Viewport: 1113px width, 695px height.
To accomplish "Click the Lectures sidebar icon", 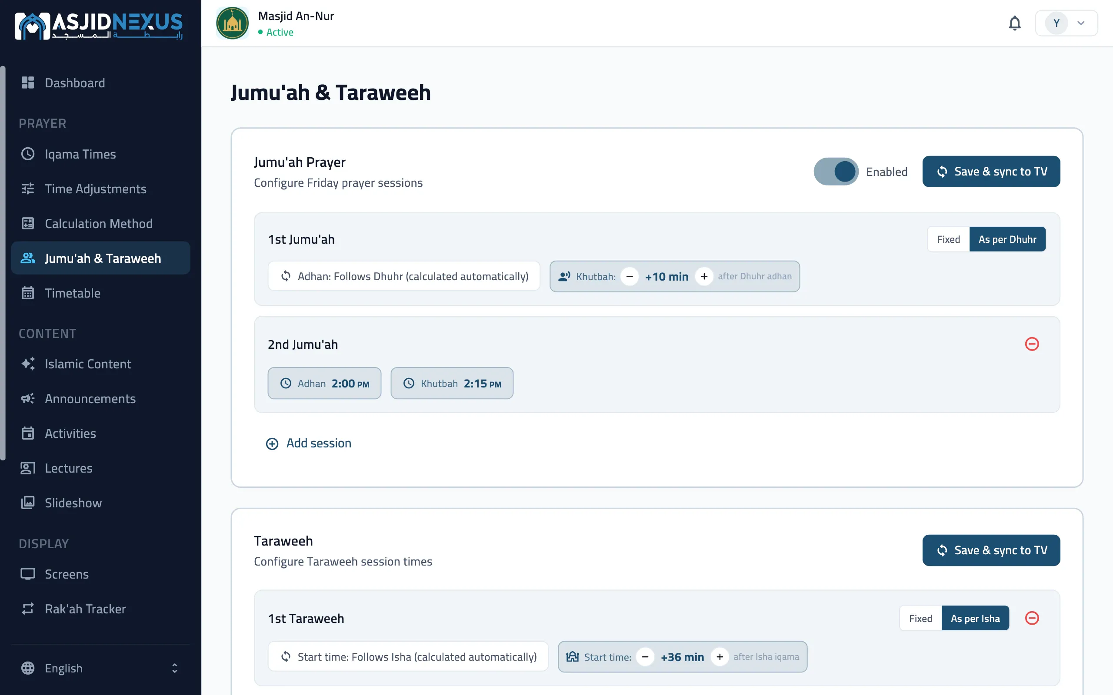I will click(27, 468).
